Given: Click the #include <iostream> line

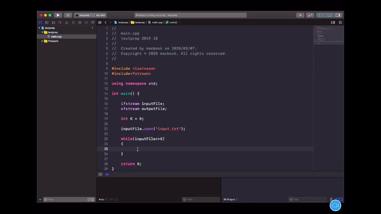Looking at the screenshot, I should click(133, 69).
